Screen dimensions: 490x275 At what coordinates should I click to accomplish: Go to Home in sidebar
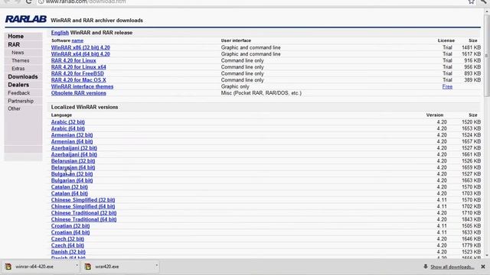[x=15, y=36]
